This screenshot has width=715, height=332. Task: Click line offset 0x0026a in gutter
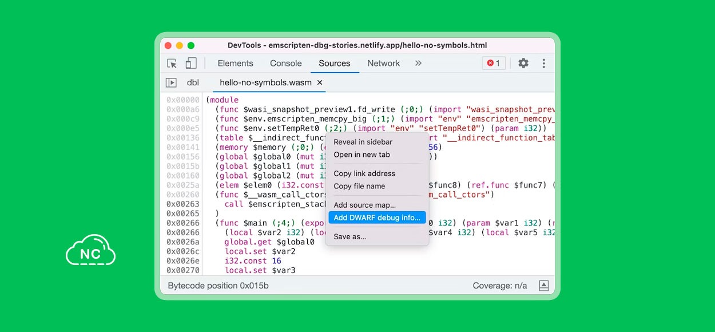(x=183, y=242)
